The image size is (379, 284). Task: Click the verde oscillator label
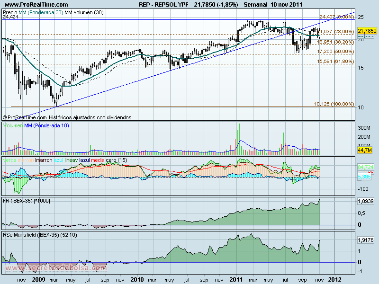click(x=9, y=160)
